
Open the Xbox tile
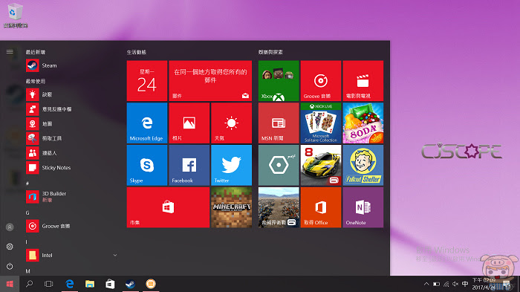pyautogui.click(x=279, y=81)
